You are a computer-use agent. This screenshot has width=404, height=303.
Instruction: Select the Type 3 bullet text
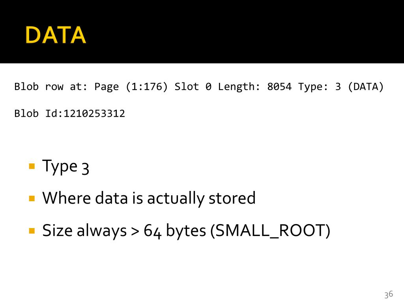(x=66, y=167)
